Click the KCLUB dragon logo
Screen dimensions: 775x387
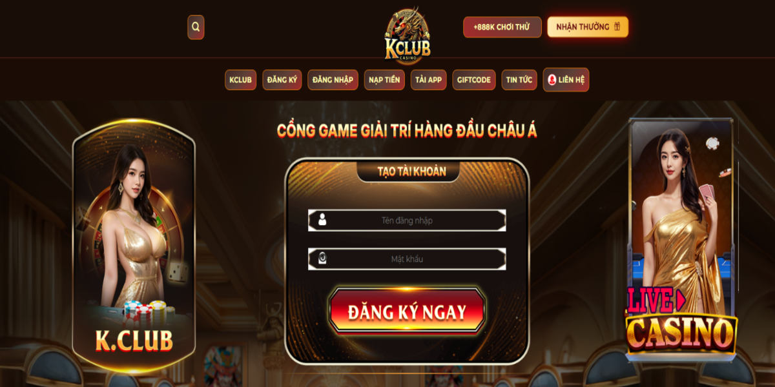408,35
